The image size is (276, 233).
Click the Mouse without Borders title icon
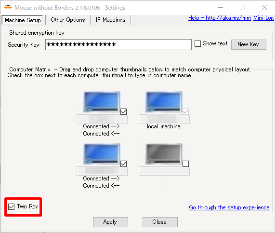pos(8,7)
